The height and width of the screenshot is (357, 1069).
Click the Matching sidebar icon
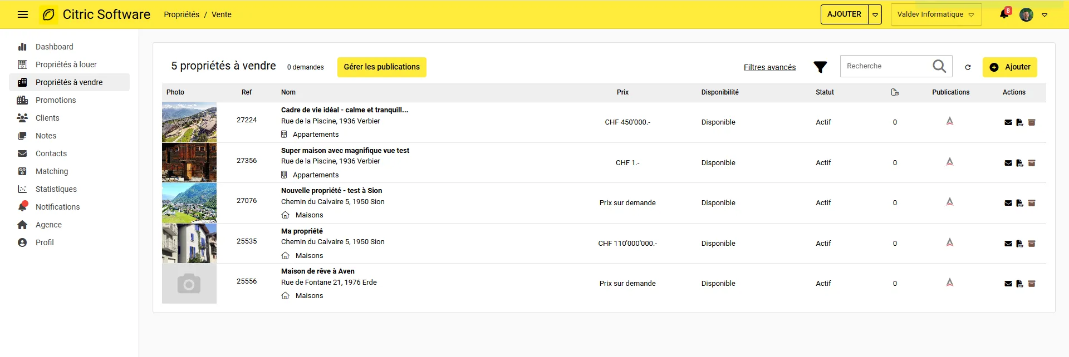[22, 171]
